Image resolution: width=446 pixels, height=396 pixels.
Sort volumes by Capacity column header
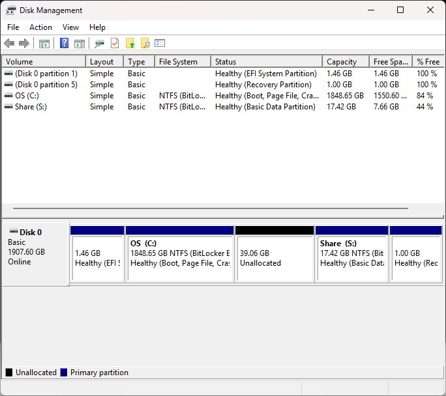click(346, 62)
